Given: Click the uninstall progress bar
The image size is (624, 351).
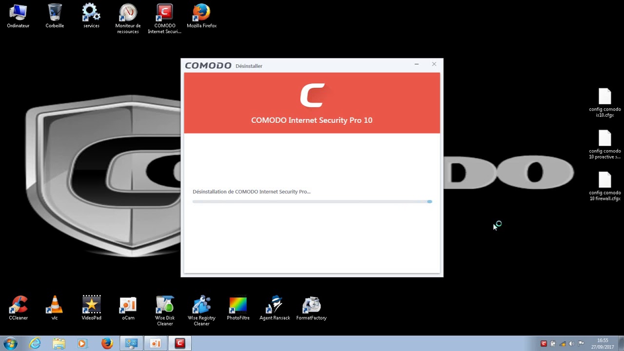Looking at the screenshot, I should [x=312, y=201].
